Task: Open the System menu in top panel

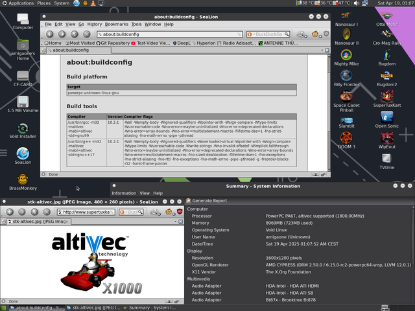Action: click(x=62, y=3)
